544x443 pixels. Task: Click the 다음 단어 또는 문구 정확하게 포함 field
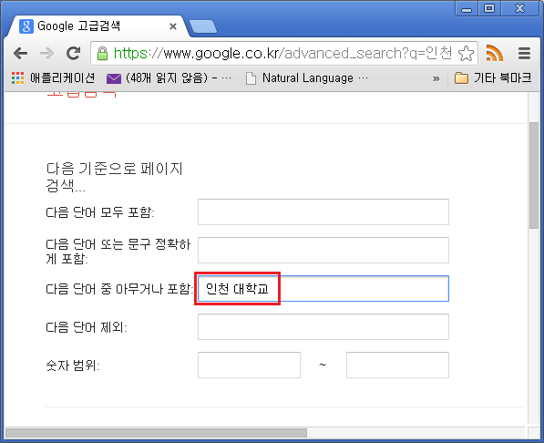pyautogui.click(x=323, y=250)
